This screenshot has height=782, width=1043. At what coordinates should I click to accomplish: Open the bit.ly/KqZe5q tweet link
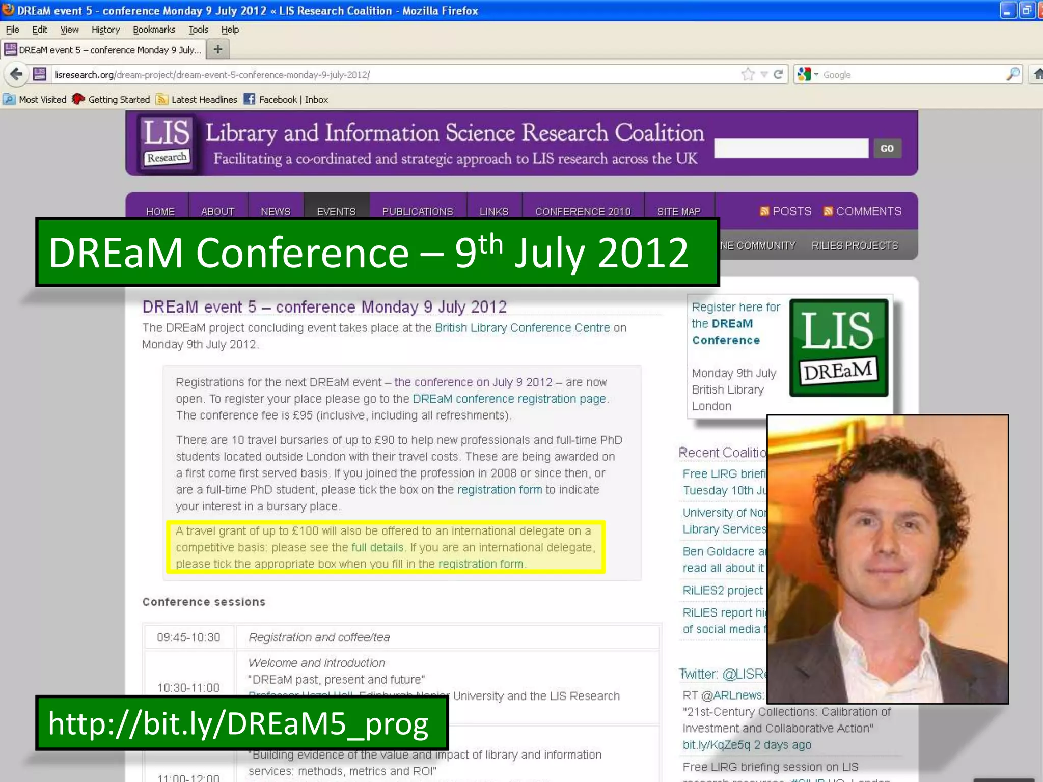pyautogui.click(x=717, y=745)
